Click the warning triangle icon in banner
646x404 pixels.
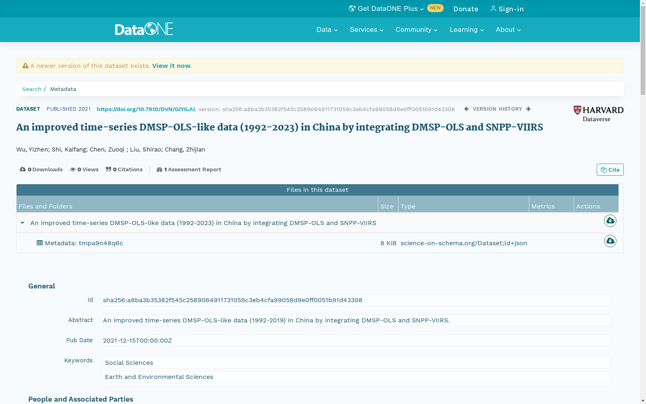click(25, 65)
